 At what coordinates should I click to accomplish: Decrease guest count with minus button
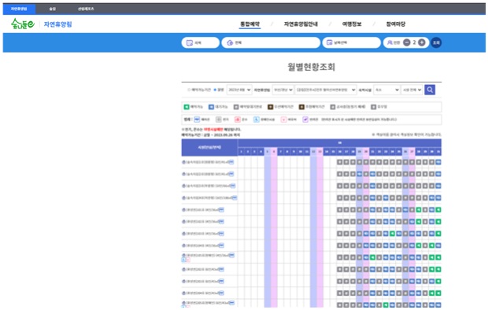(407, 42)
